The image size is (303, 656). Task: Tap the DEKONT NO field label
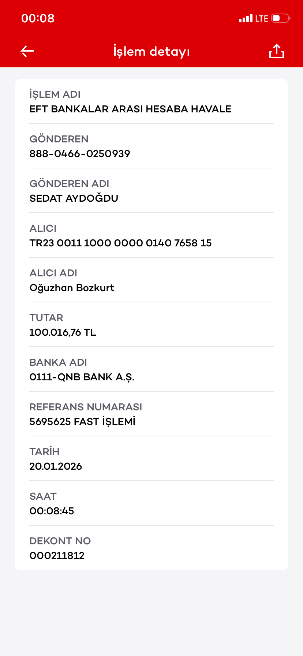[60, 541]
